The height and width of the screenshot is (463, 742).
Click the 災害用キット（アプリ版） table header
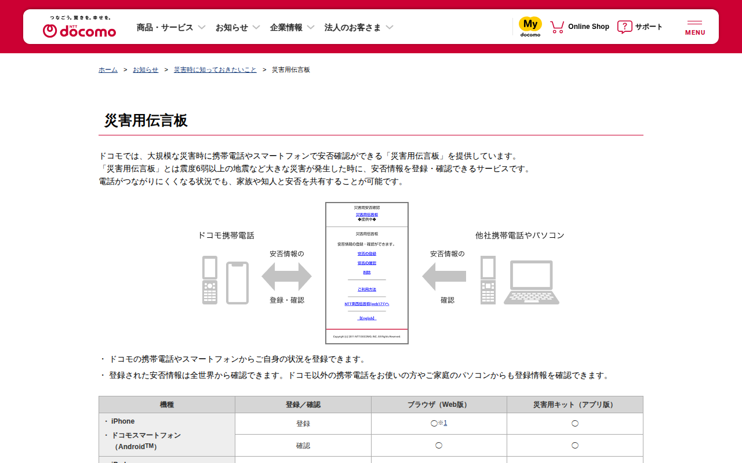(x=575, y=405)
